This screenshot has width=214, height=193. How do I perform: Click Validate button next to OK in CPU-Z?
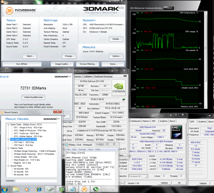click(164, 183)
